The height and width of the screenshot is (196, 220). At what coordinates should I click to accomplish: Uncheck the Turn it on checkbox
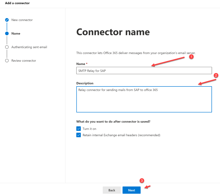click(79, 129)
